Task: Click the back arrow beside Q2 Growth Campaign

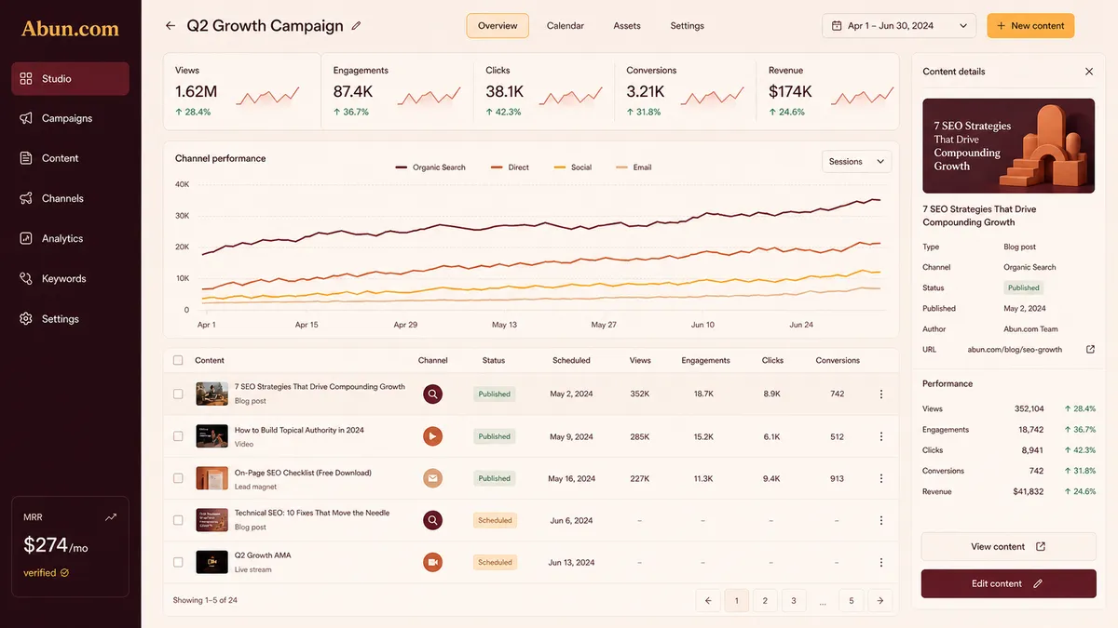Action: pyautogui.click(x=170, y=26)
